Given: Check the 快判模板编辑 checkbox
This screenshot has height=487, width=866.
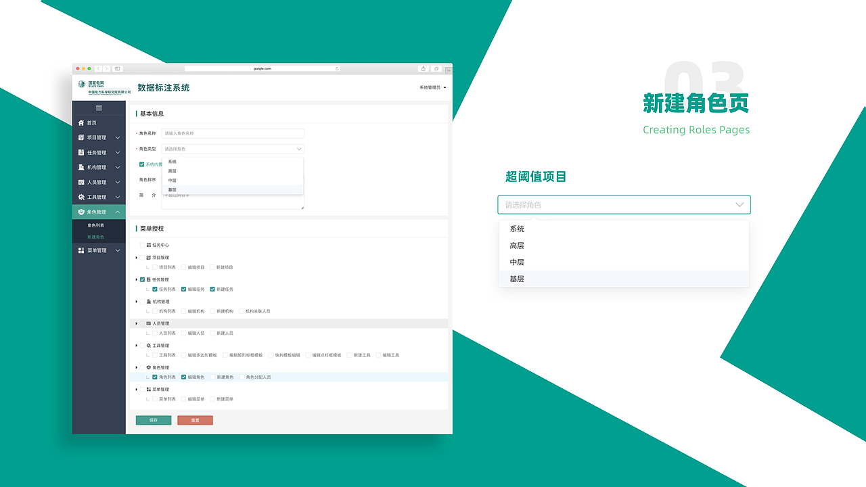Looking at the screenshot, I should (271, 355).
